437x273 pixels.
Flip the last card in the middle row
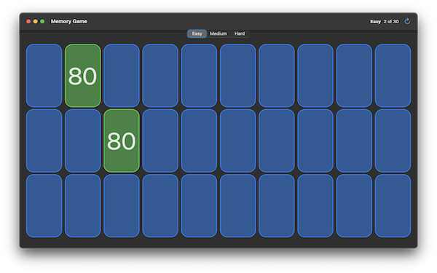point(393,141)
